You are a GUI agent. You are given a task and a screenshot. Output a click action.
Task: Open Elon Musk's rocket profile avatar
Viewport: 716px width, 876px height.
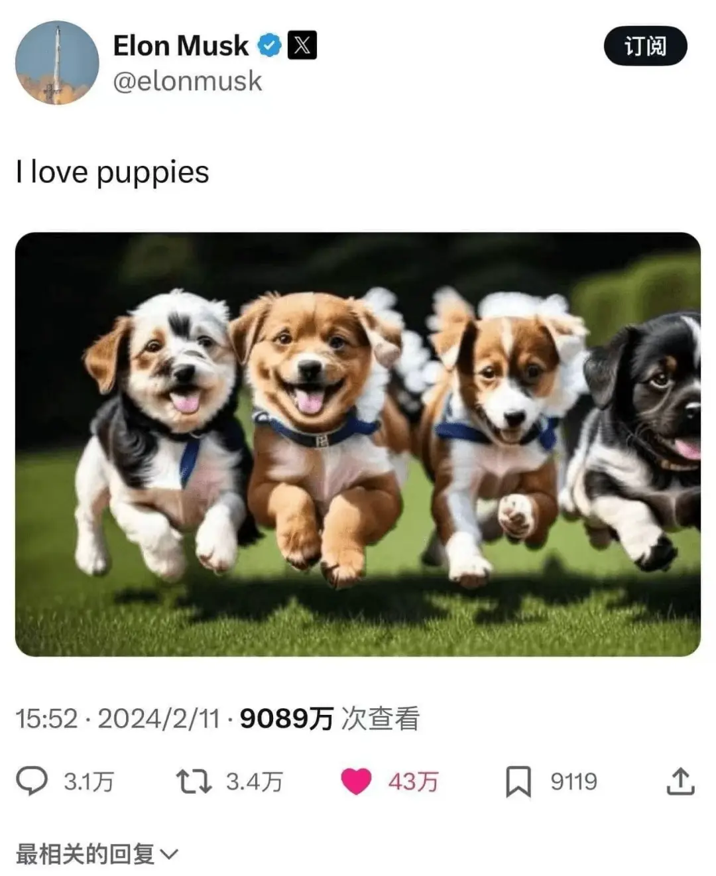pyautogui.click(x=57, y=63)
